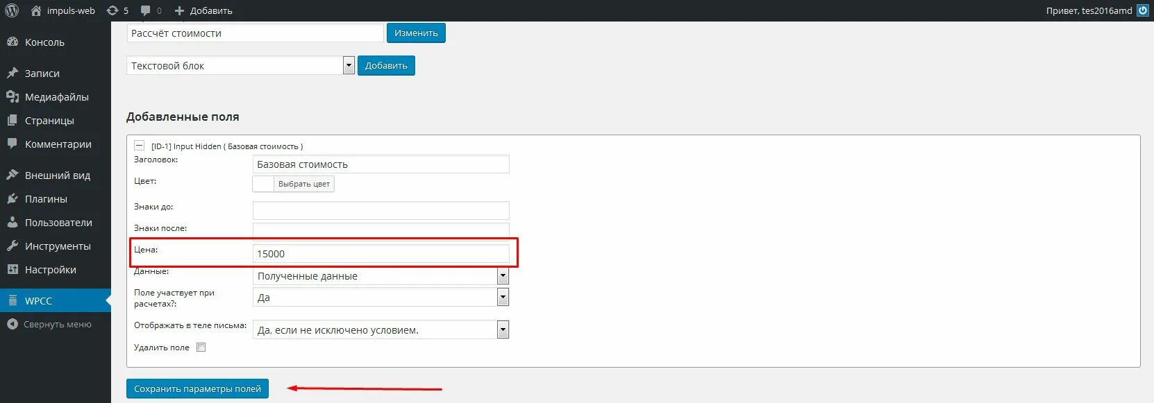
Task: Open the Текстовой блок field type dropdown
Action: click(x=241, y=65)
